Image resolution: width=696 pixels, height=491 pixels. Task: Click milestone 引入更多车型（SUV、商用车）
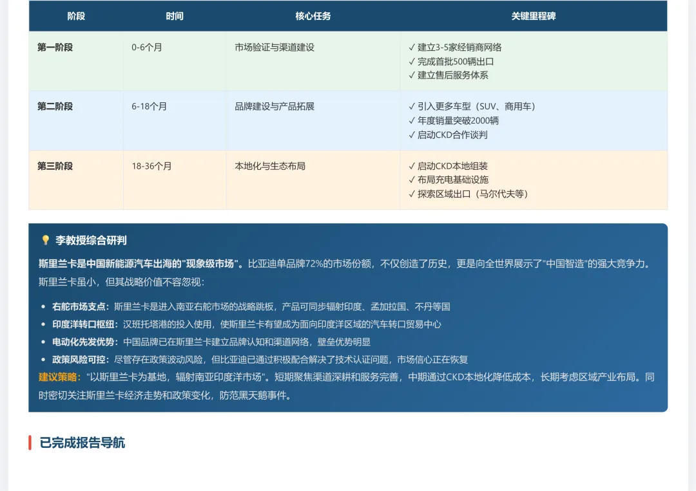tap(472, 106)
